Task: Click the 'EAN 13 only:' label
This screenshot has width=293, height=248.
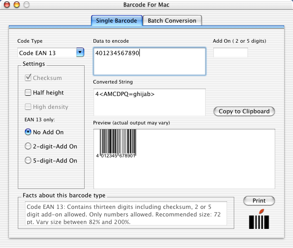Action: [40, 120]
